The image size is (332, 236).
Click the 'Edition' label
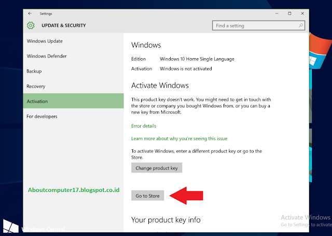(139, 59)
